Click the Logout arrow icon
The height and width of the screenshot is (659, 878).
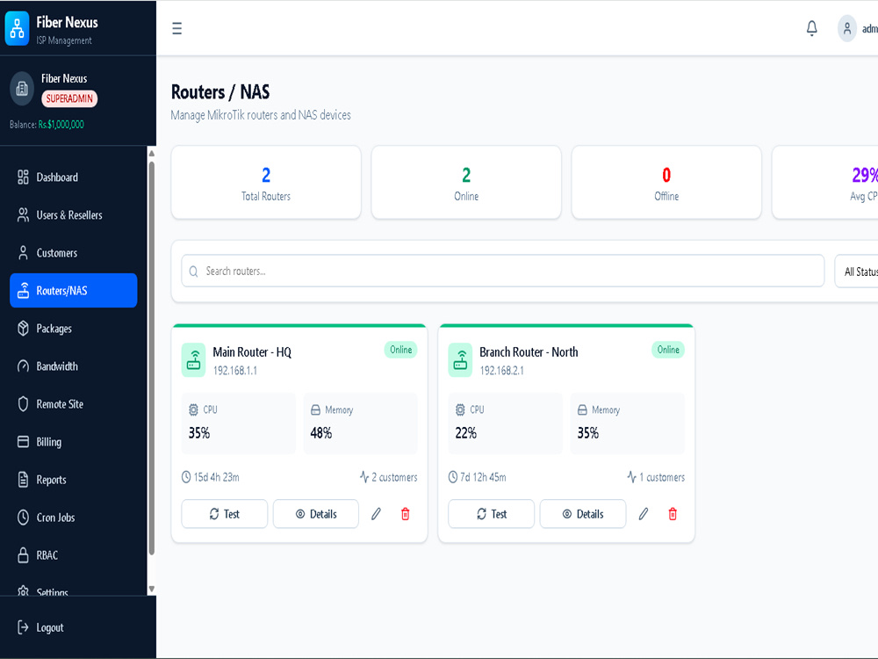[x=23, y=627]
